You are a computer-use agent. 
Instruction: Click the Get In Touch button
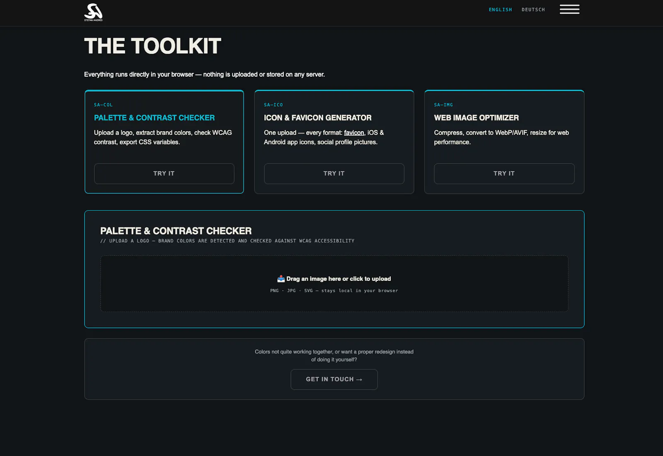coord(334,379)
